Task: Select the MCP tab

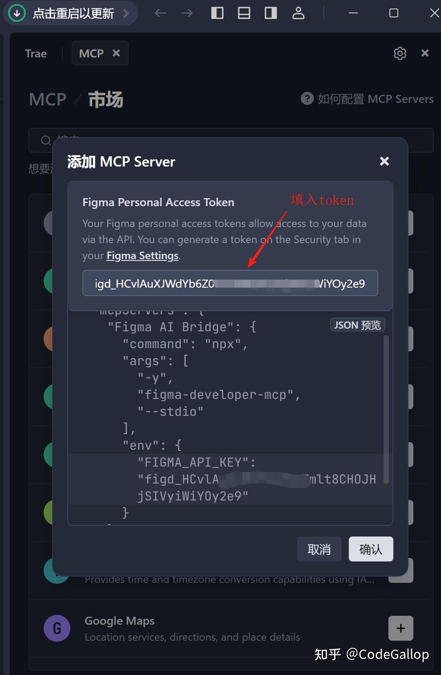Action: 91,53
